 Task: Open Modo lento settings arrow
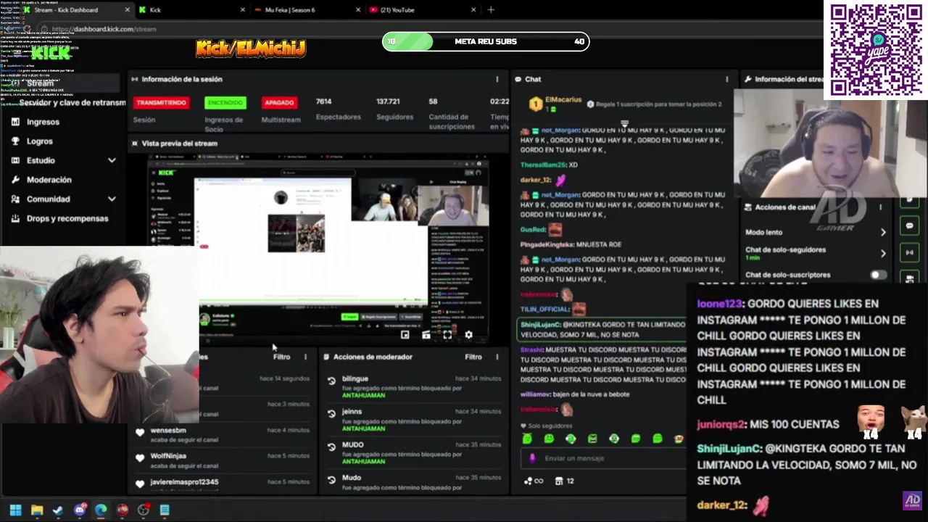883,233
